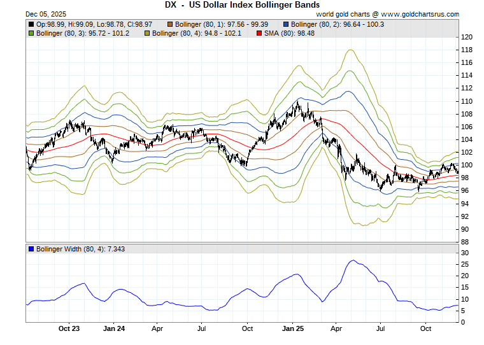Click the chart title DX US Dollar Index
This screenshot has height=345, width=484.
pos(241,4)
